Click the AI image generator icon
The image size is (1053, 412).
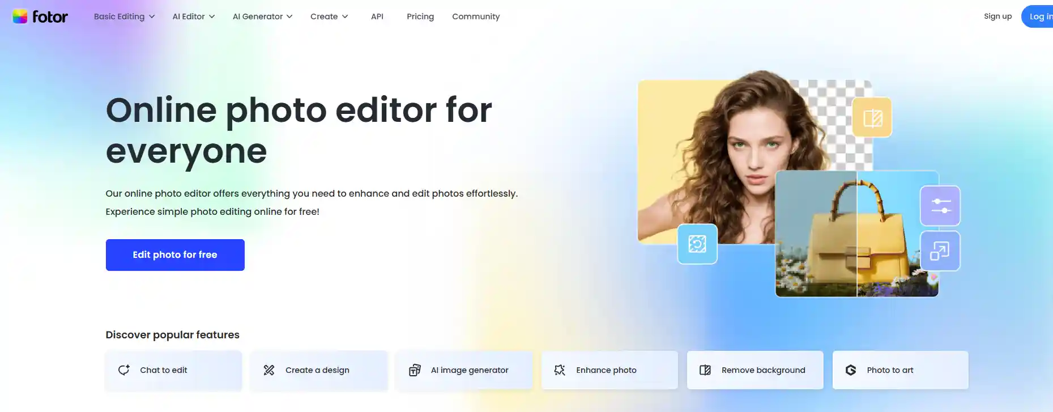coord(415,370)
